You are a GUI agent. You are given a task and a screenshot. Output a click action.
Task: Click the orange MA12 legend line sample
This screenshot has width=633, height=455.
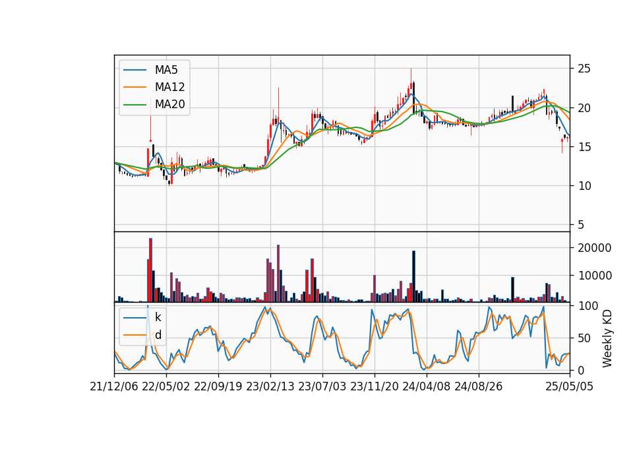tap(135, 87)
